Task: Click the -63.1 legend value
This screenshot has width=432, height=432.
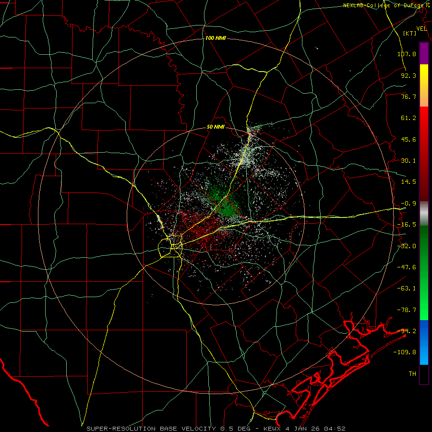Action: pyautogui.click(x=407, y=288)
